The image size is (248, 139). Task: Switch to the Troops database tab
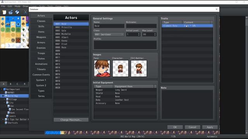click(x=41, y=53)
